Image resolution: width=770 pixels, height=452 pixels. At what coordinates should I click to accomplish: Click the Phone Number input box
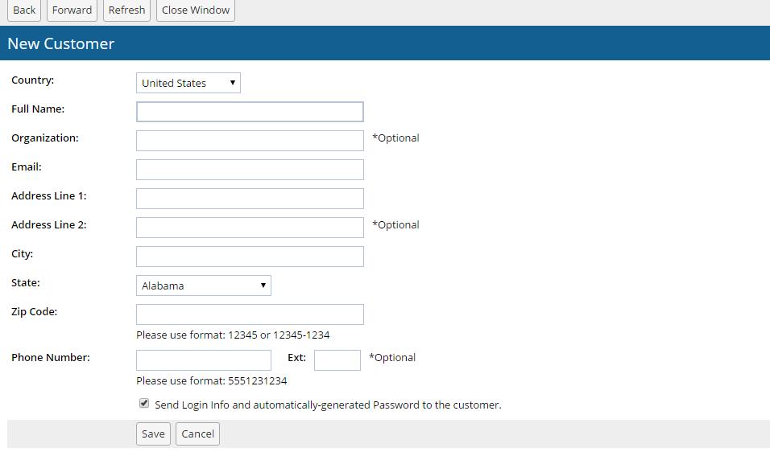(x=204, y=360)
